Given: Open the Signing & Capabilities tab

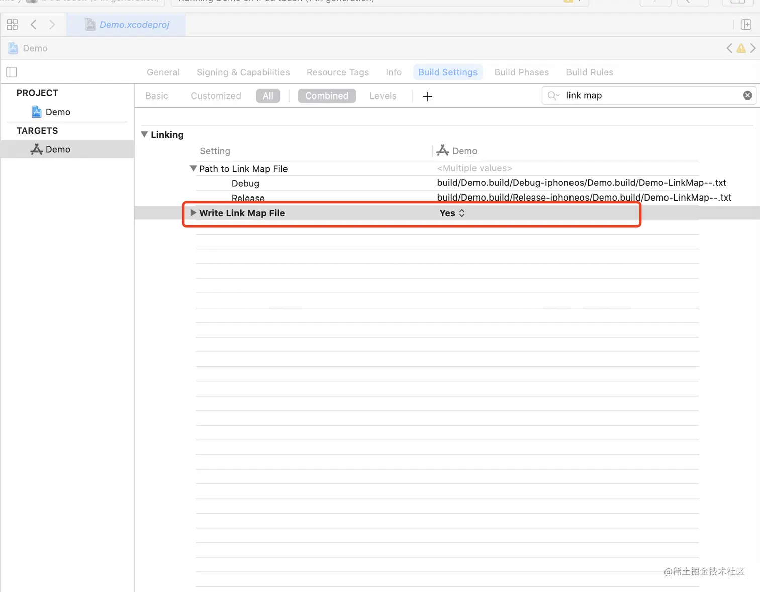Looking at the screenshot, I should (243, 72).
